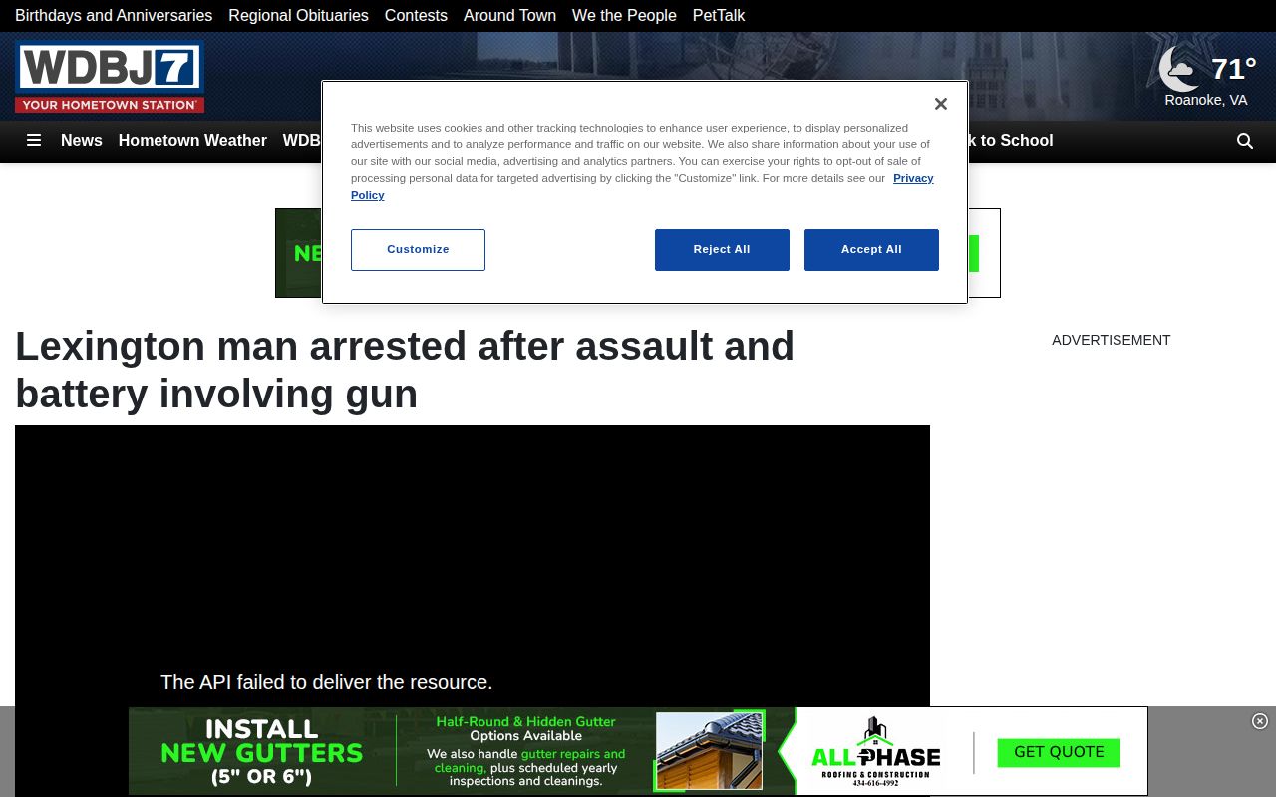1276x797 pixels.
Task: Select News in the navigation bar
Action: click(x=82, y=141)
